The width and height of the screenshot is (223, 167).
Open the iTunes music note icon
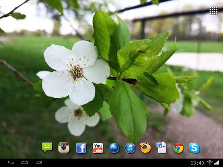click(x=130, y=148)
